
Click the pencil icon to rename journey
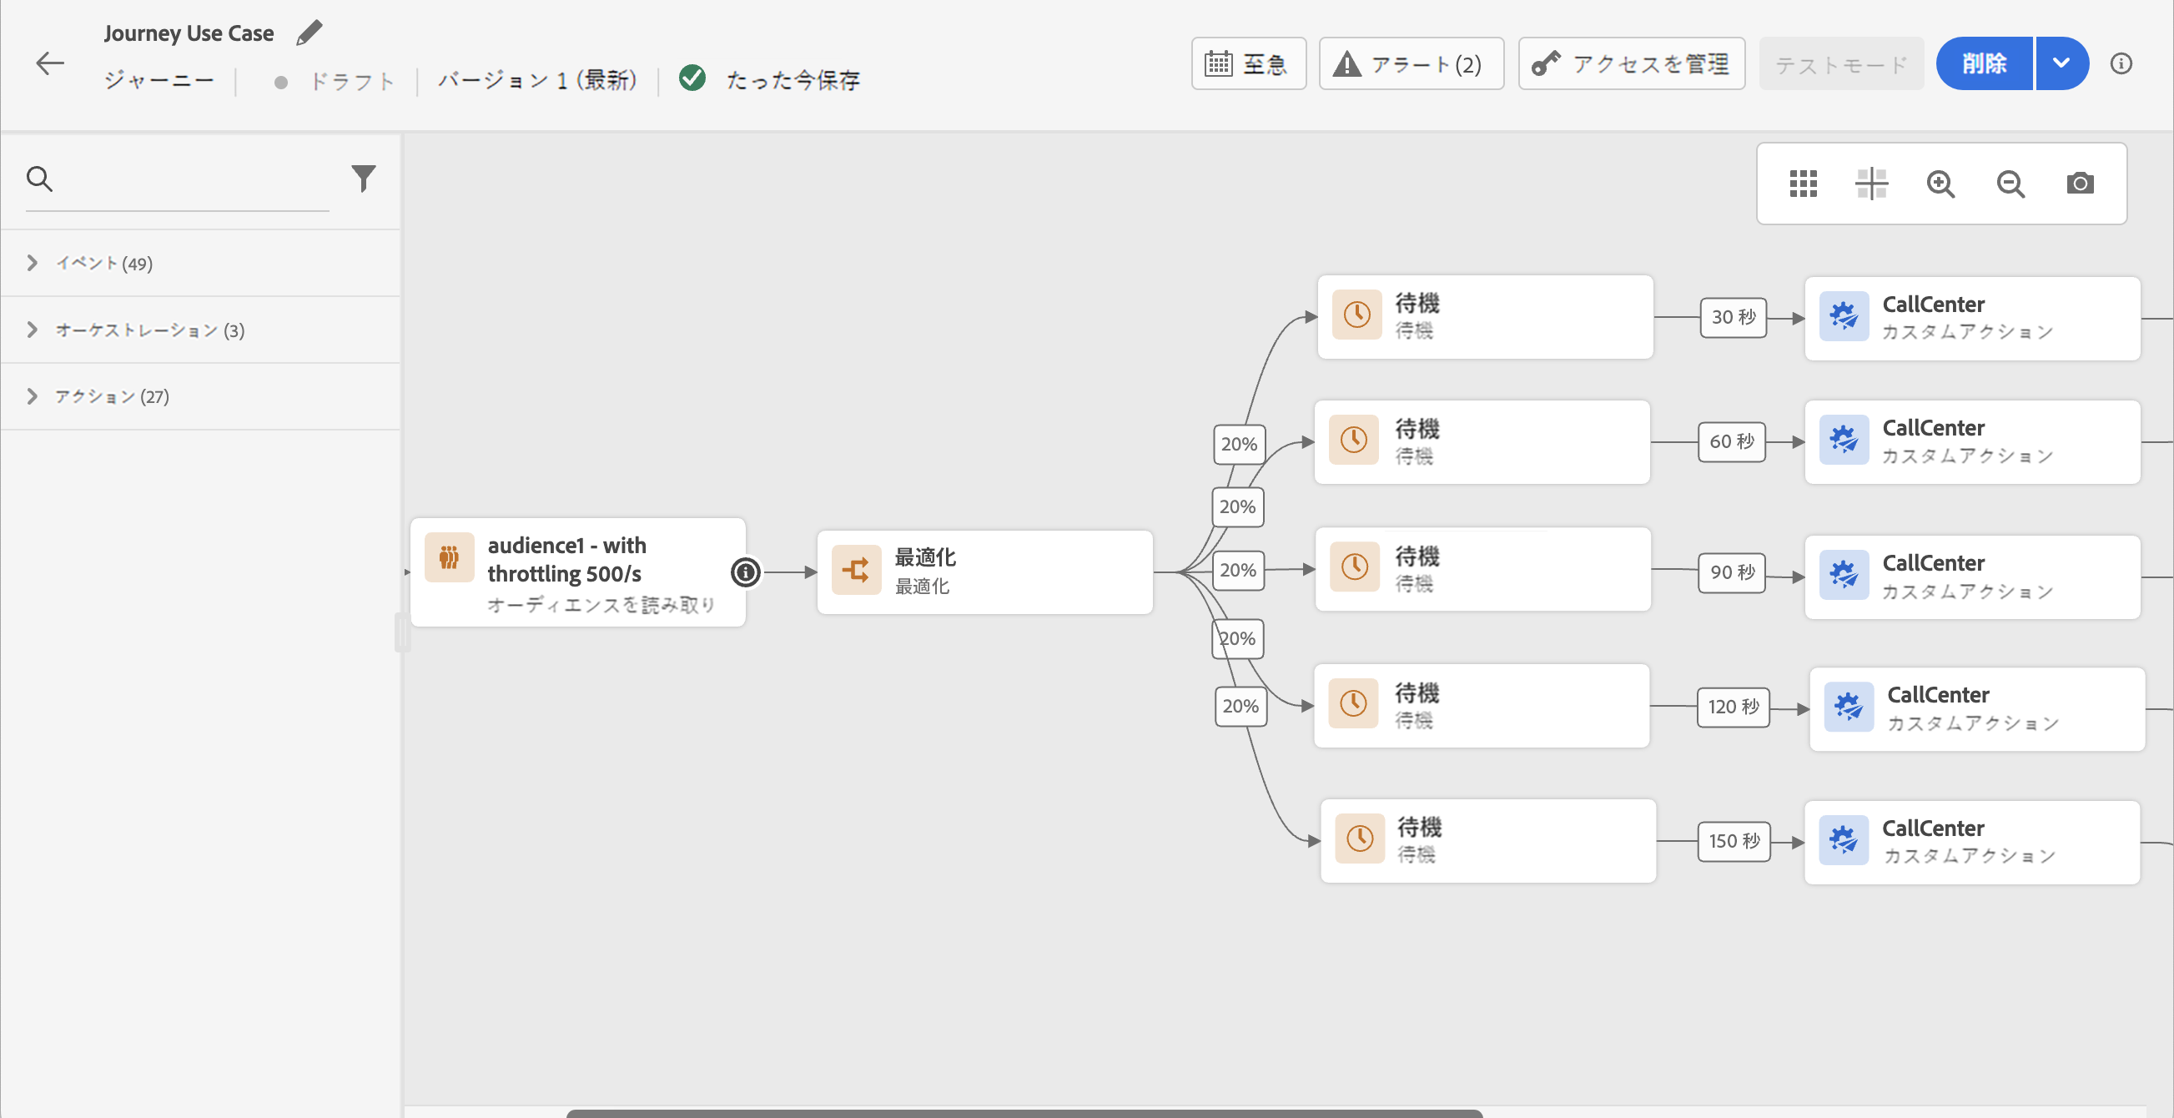(309, 33)
